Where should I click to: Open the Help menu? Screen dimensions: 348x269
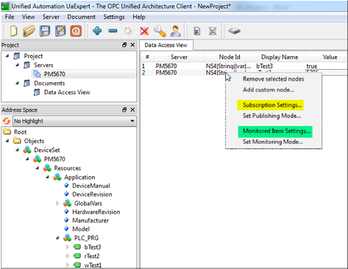click(139, 17)
